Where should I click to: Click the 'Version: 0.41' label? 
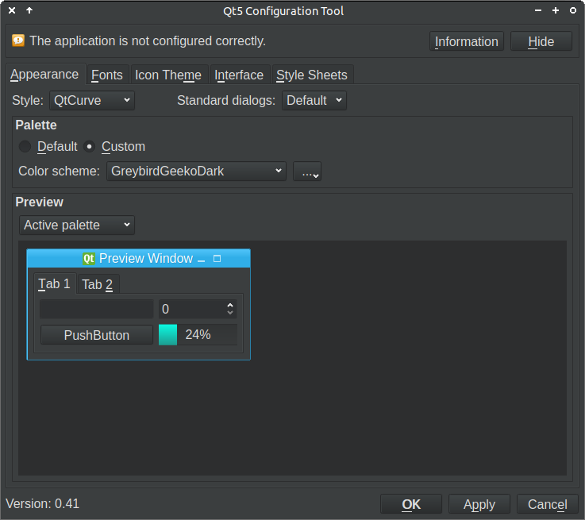43,504
